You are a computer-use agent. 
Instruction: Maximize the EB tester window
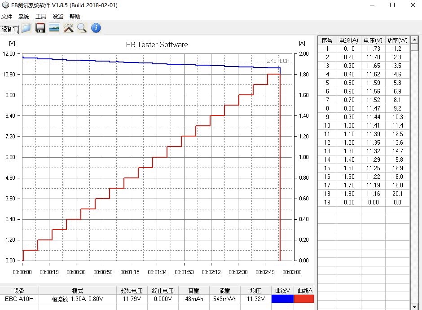(x=392, y=5)
